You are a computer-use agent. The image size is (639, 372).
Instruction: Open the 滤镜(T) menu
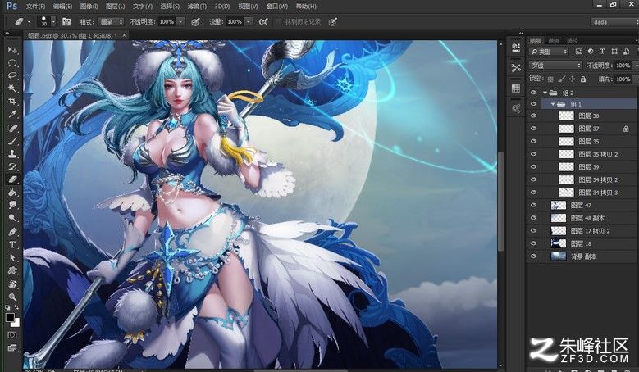(197, 7)
